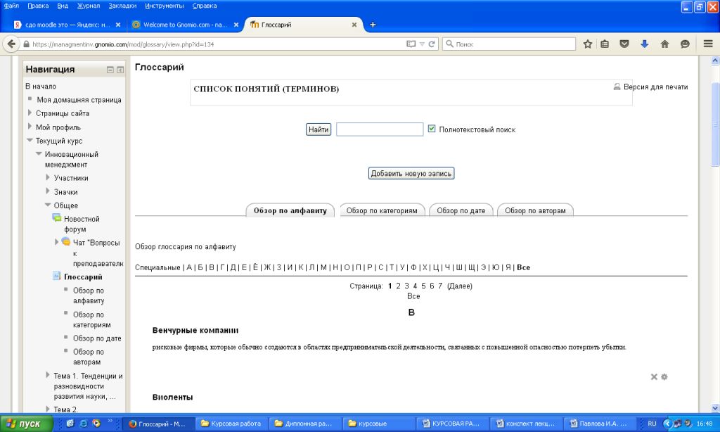Go to glossary page 3
Viewport: 720px width, 432px height.
pos(407,286)
